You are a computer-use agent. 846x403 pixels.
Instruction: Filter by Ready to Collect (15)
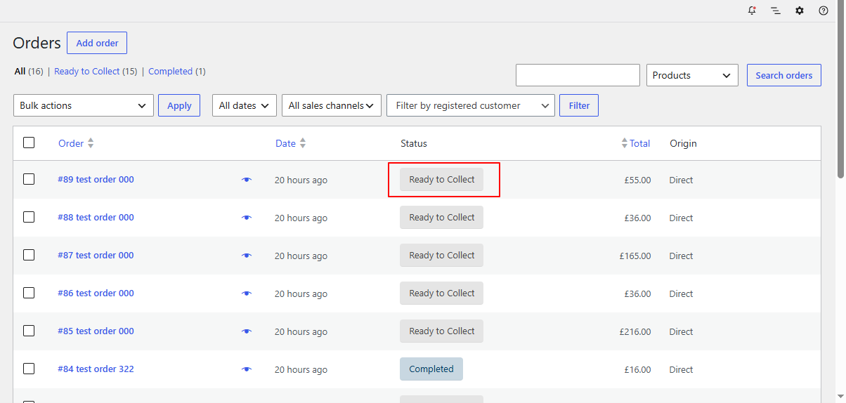(96, 72)
